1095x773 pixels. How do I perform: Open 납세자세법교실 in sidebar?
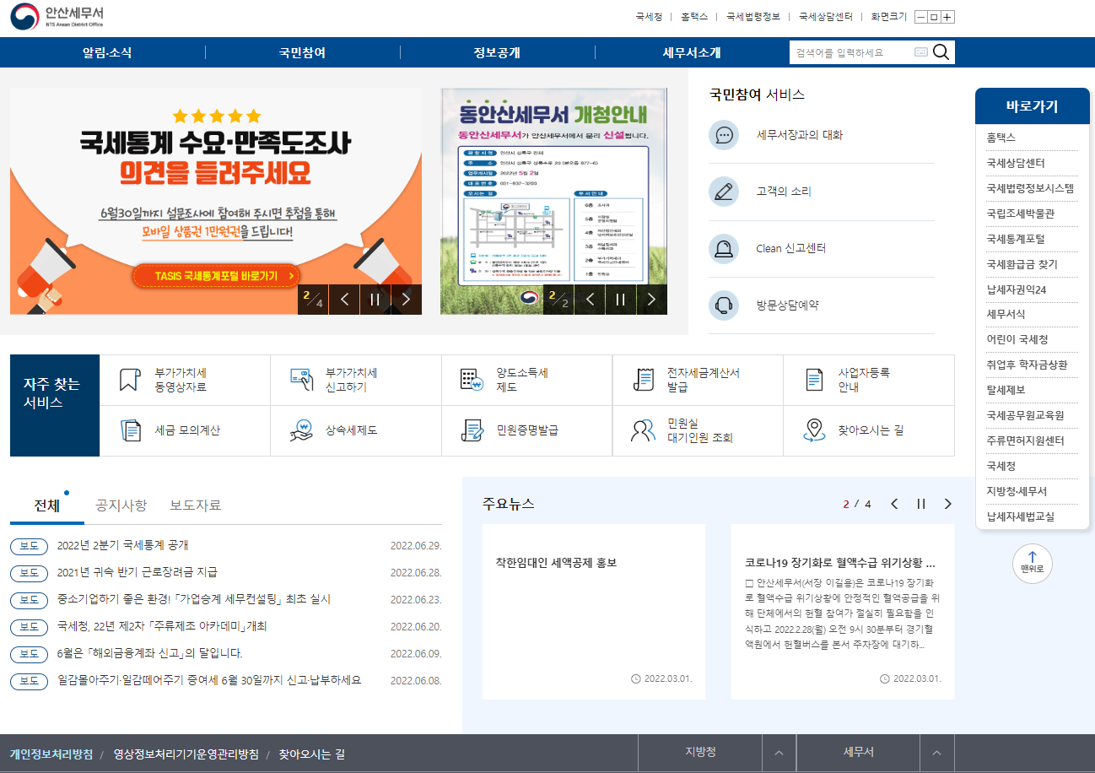(1020, 516)
